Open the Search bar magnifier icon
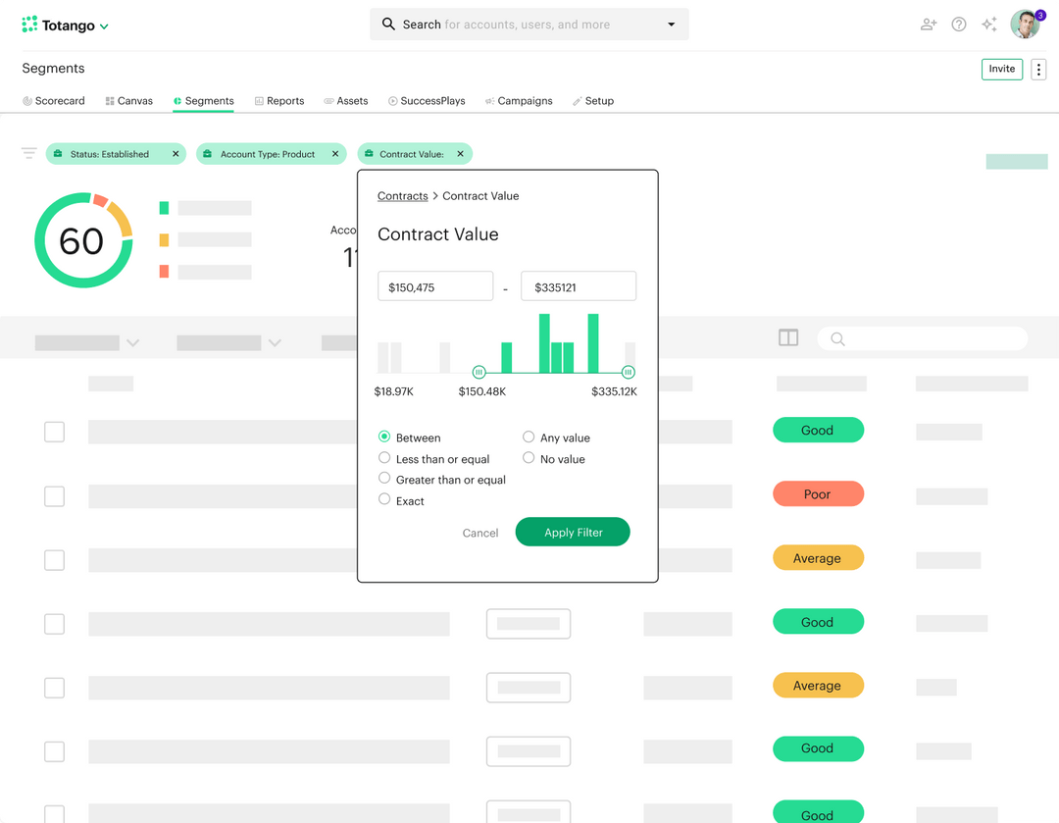 click(388, 24)
